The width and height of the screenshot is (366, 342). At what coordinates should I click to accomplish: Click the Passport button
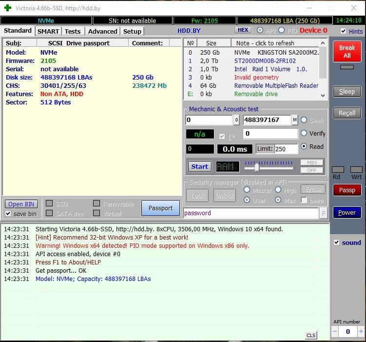click(161, 208)
